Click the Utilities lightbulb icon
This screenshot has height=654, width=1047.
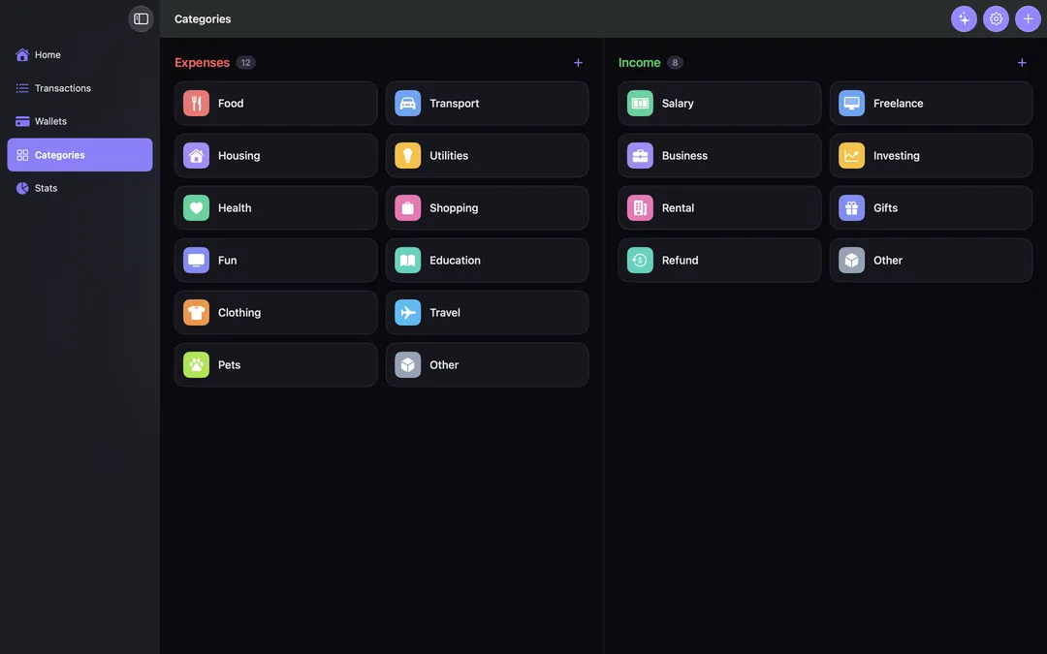tap(407, 155)
